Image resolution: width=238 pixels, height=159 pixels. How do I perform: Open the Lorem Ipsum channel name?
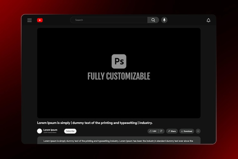tap(50, 130)
